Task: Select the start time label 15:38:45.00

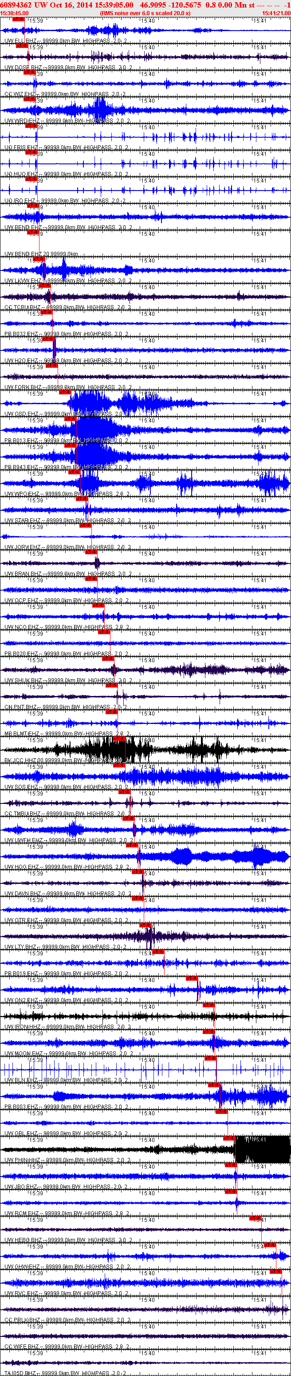Action: point(14,13)
